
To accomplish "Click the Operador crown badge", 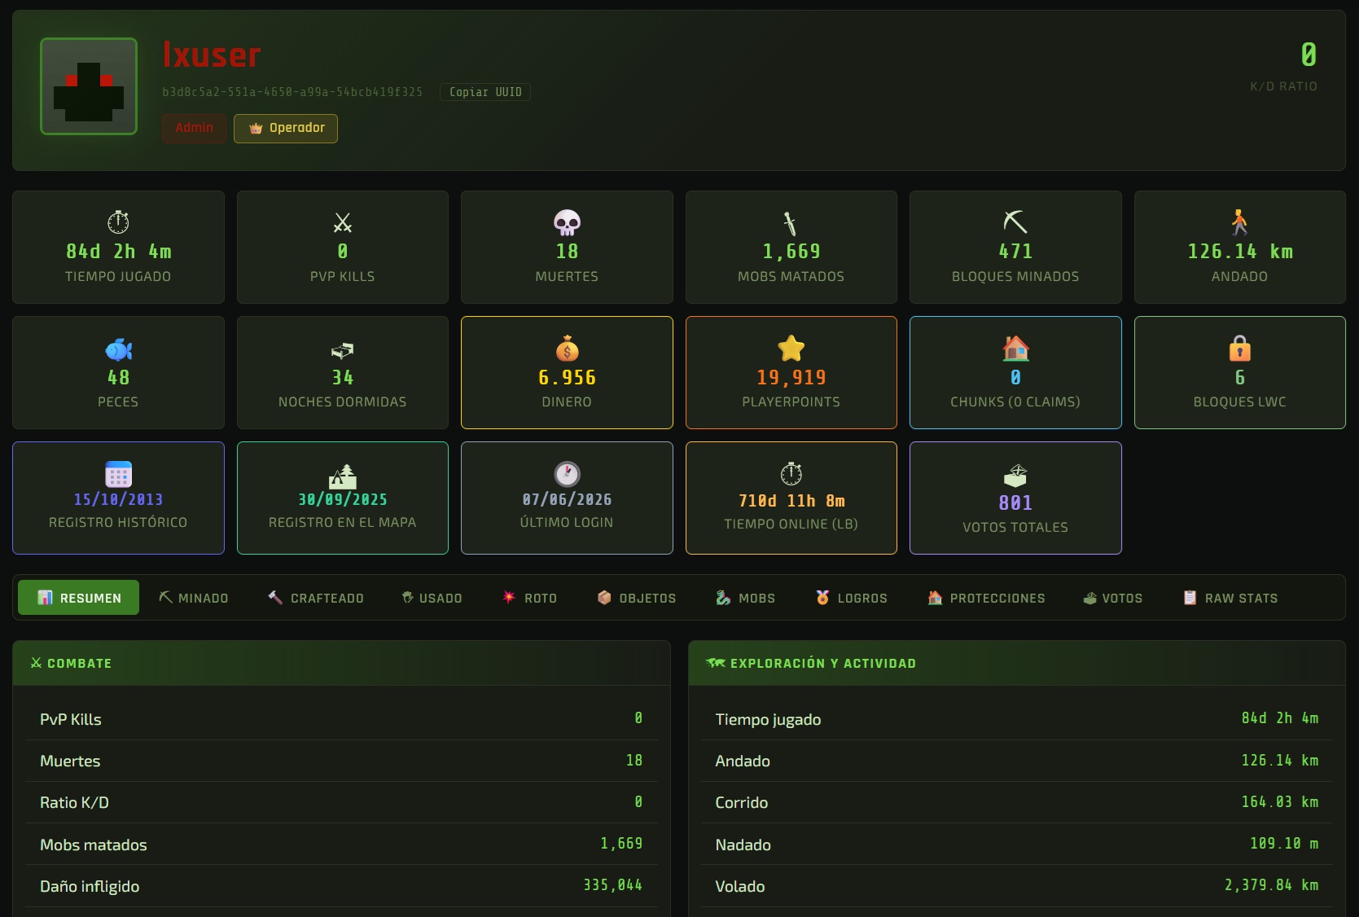I will click(x=286, y=128).
